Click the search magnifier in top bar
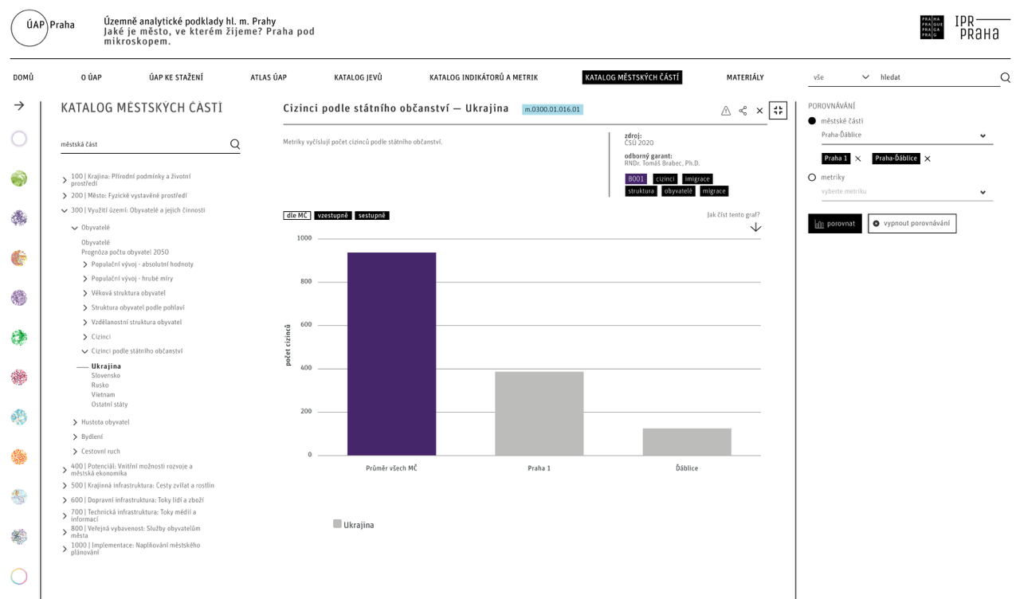This screenshot has height=599, width=1020. pyautogui.click(x=1005, y=77)
